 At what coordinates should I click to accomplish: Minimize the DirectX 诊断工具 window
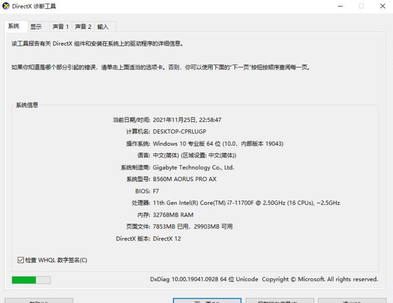[340, 6]
